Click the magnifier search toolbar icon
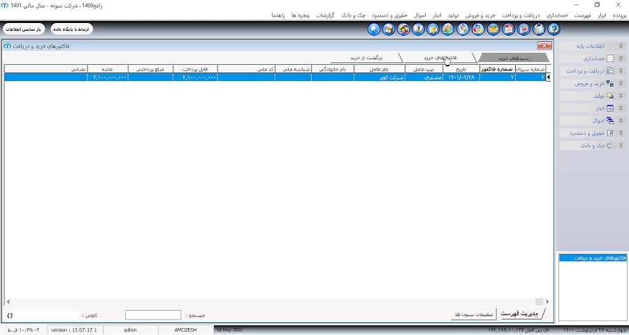The width and height of the screenshot is (629, 335). [374, 29]
